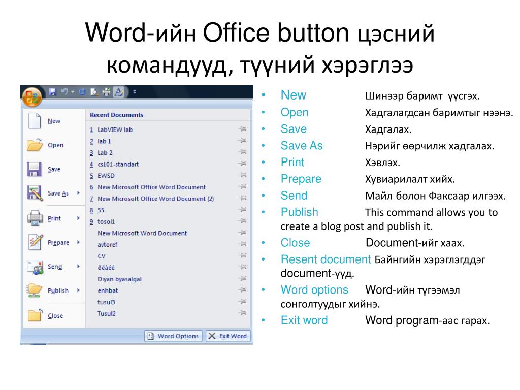Click the teal Exit word heading in slide
This screenshot has width=520, height=390.
pos(304,320)
